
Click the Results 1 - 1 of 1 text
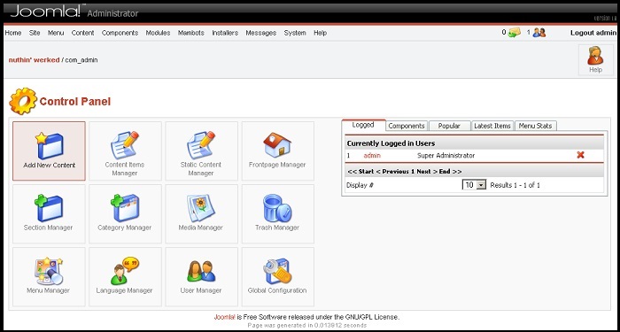point(515,185)
